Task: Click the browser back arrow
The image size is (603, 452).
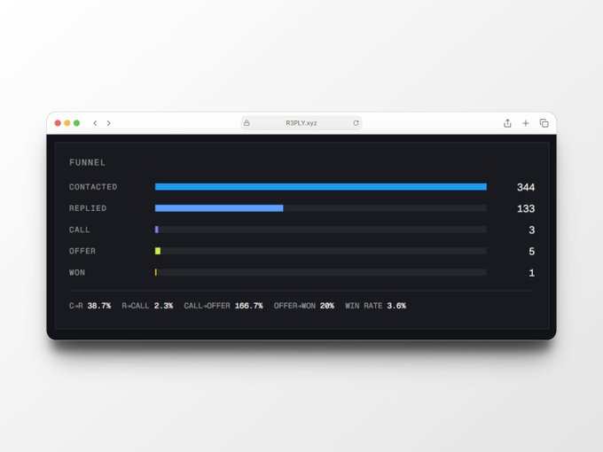Action: (x=95, y=123)
